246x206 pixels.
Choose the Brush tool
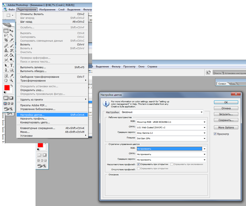(11, 46)
